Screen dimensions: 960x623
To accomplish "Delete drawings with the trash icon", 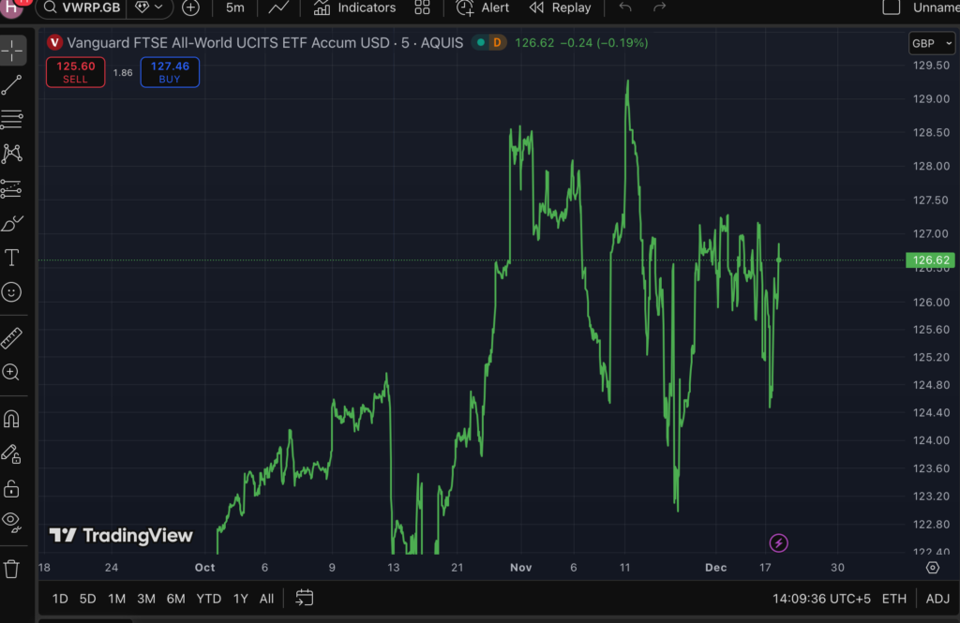I will 12,569.
